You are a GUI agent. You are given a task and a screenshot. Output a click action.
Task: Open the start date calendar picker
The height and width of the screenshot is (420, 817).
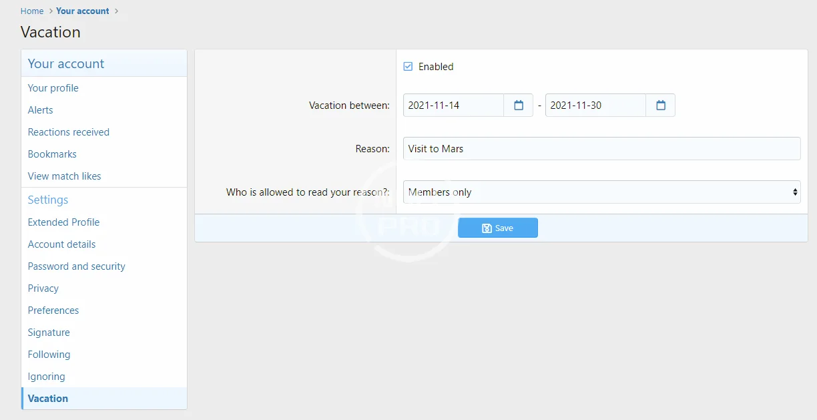(x=519, y=106)
